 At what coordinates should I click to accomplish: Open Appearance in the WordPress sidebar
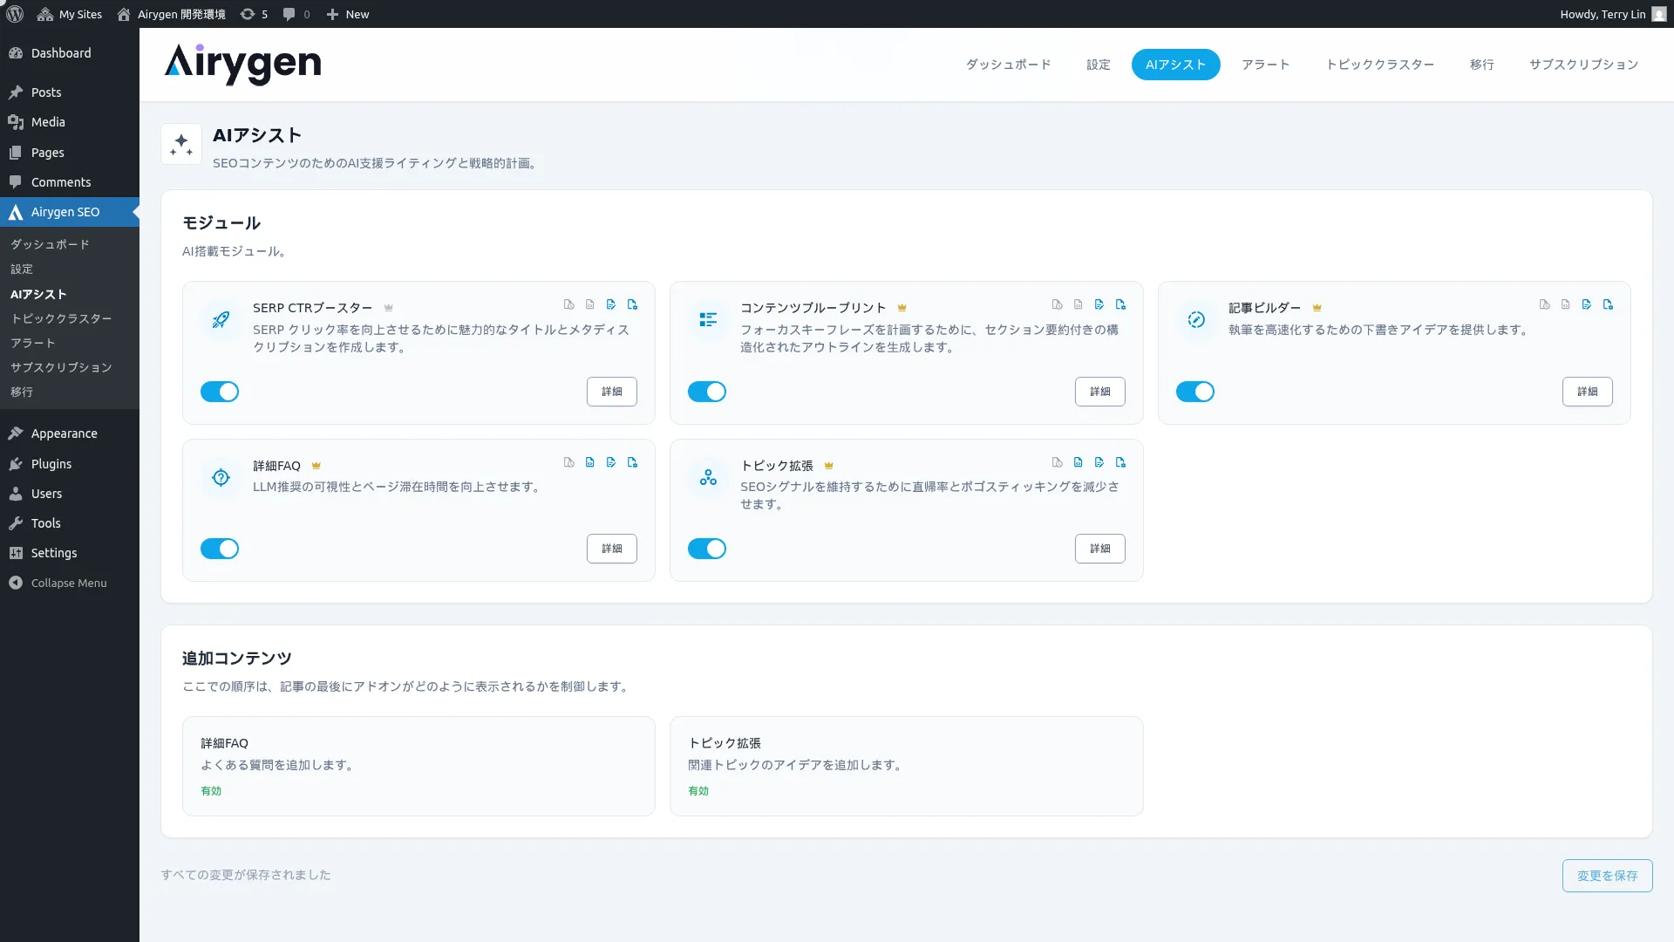coord(70,433)
